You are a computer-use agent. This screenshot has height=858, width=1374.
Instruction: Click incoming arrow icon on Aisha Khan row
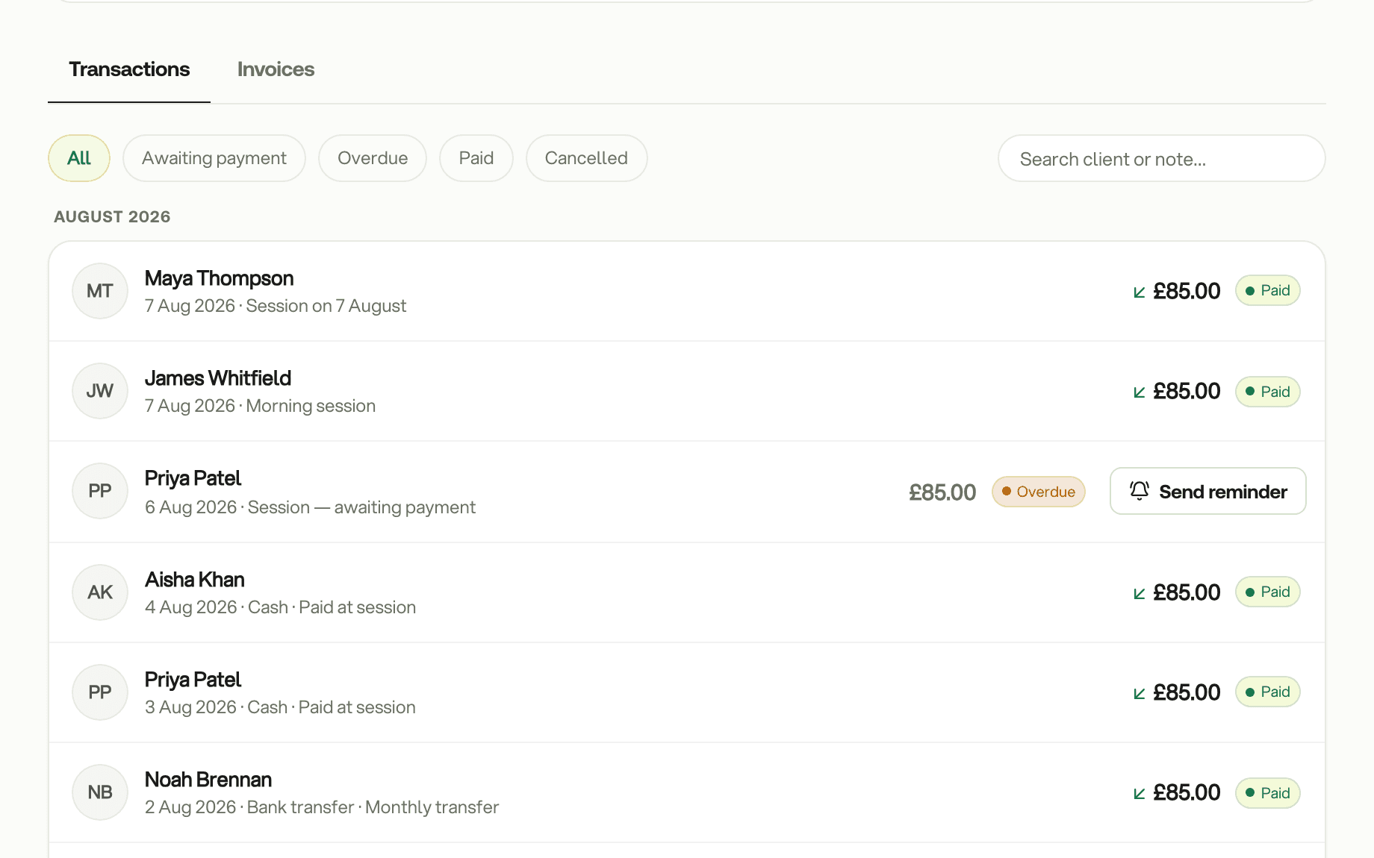pos(1140,594)
